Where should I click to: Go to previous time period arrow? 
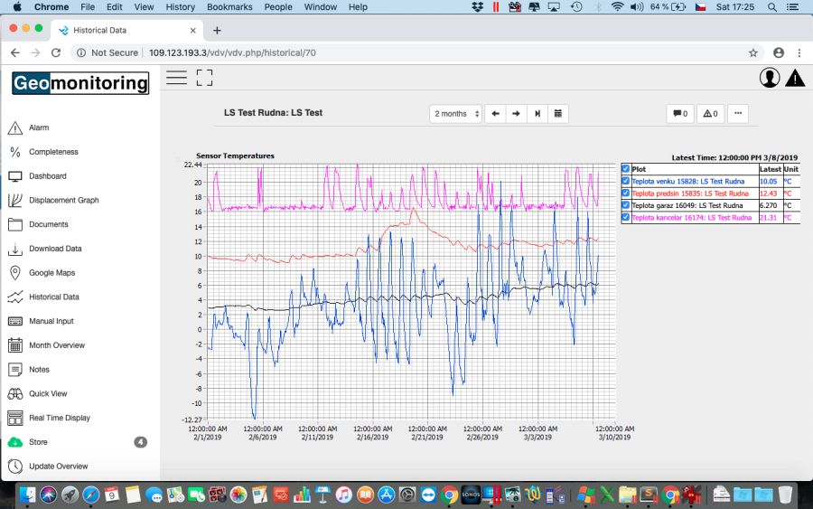(495, 114)
